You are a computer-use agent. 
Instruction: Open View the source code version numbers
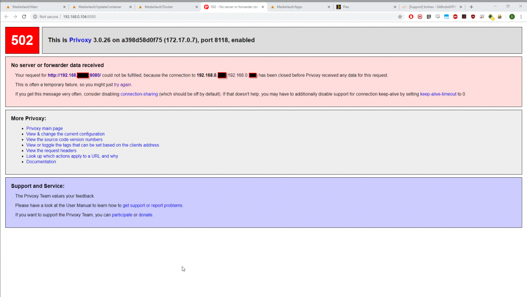click(64, 140)
